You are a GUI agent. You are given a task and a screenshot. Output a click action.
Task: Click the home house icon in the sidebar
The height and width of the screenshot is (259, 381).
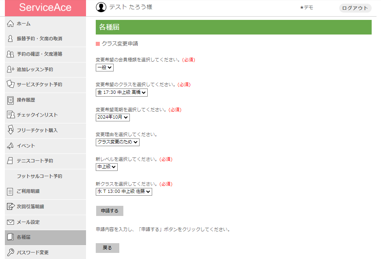tap(11, 24)
